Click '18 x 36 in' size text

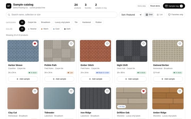[121, 73]
